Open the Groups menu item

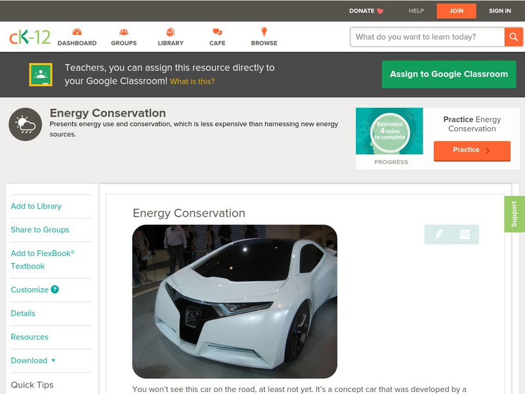(124, 37)
